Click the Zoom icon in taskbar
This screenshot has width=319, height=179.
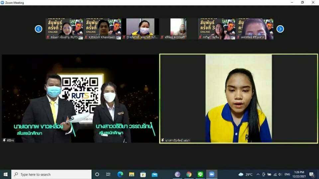tap(211, 174)
